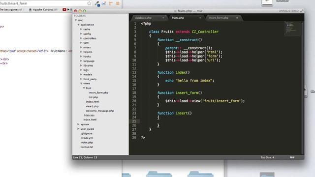Open index.html under views folder

(x=93, y=102)
